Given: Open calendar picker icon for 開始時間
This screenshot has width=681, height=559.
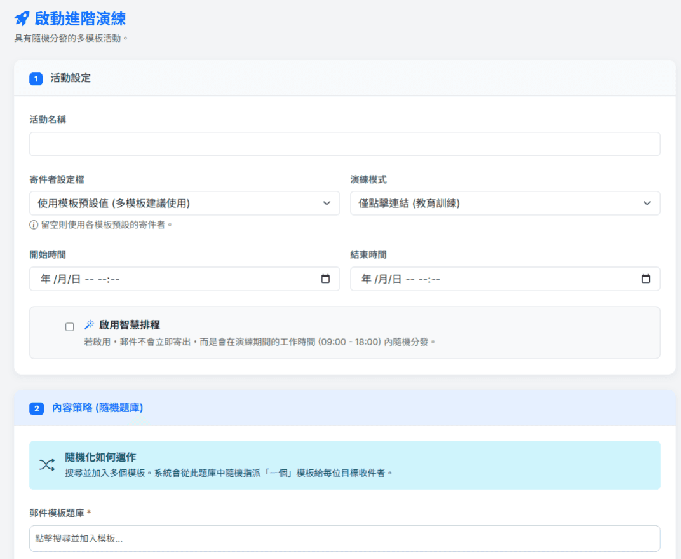Looking at the screenshot, I should [x=325, y=279].
